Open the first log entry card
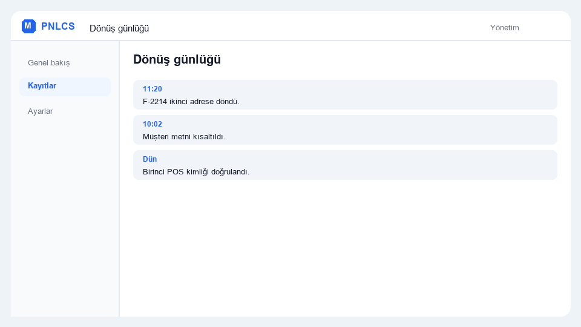581x327 pixels. click(345, 95)
